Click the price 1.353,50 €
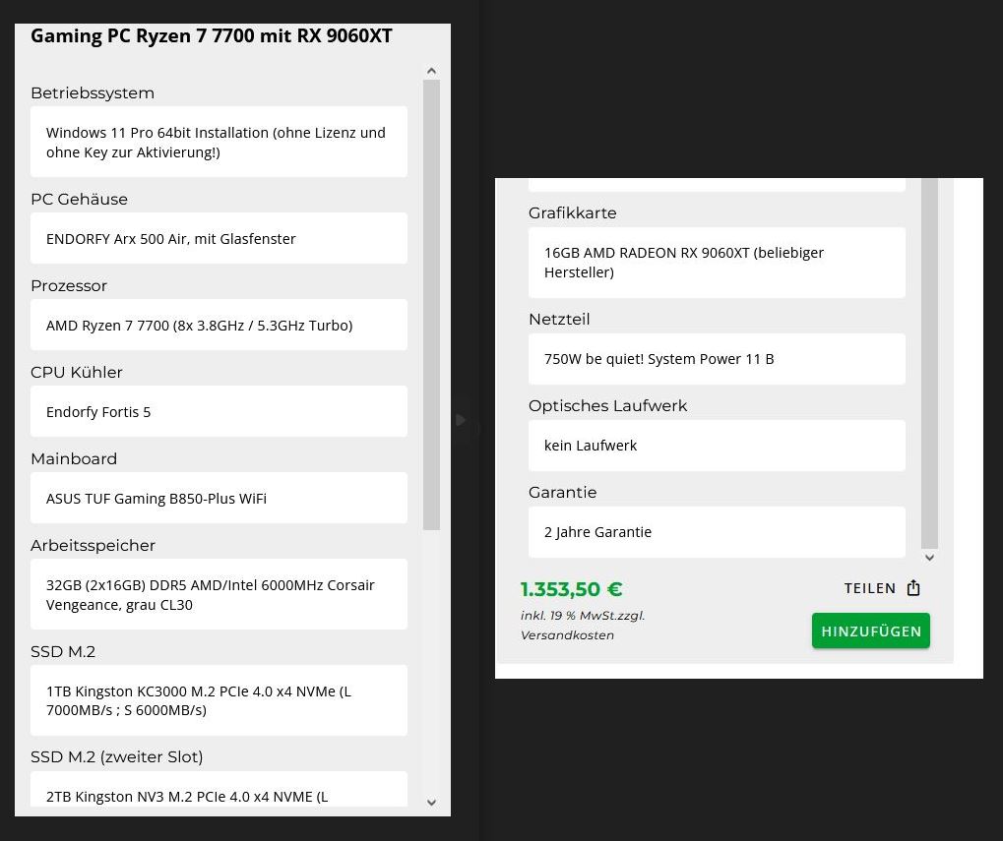1003x841 pixels. 571,589
